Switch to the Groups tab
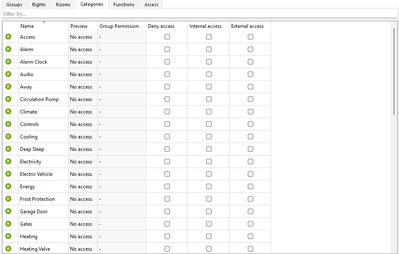This screenshot has height=254, width=399. point(14,5)
